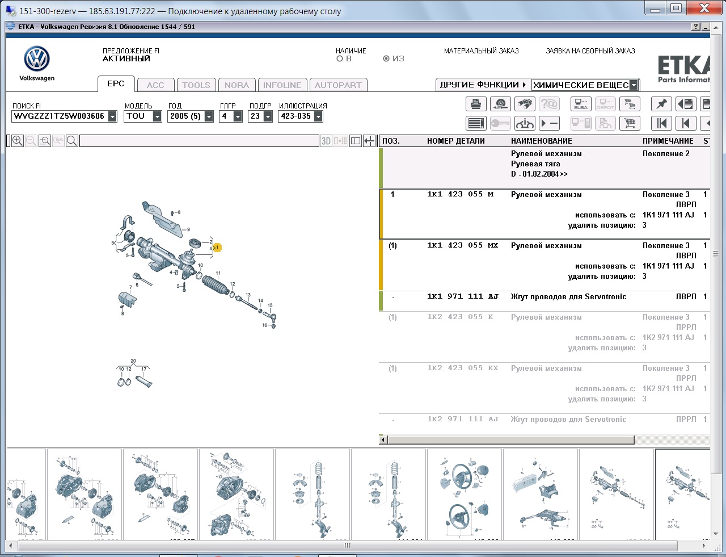Open the ХИМИЧЕСКИЕ ВЕЩЕСТВА dropdown
Screen dimensions: 726x557
pyautogui.click(x=634, y=85)
